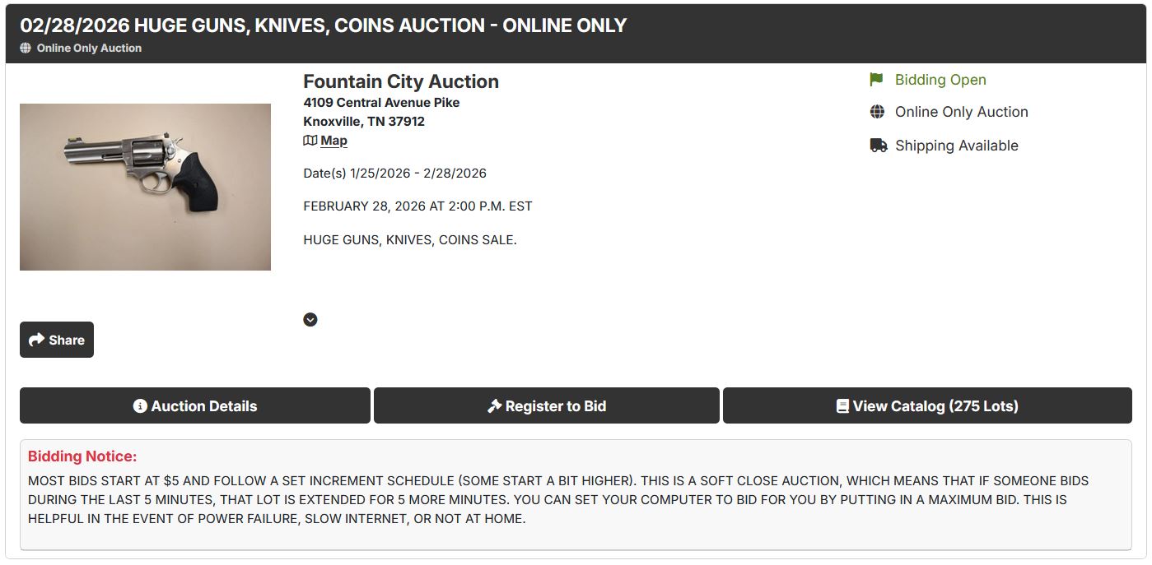
Task: Click the Shipping Available truck icon
Action: (879, 146)
